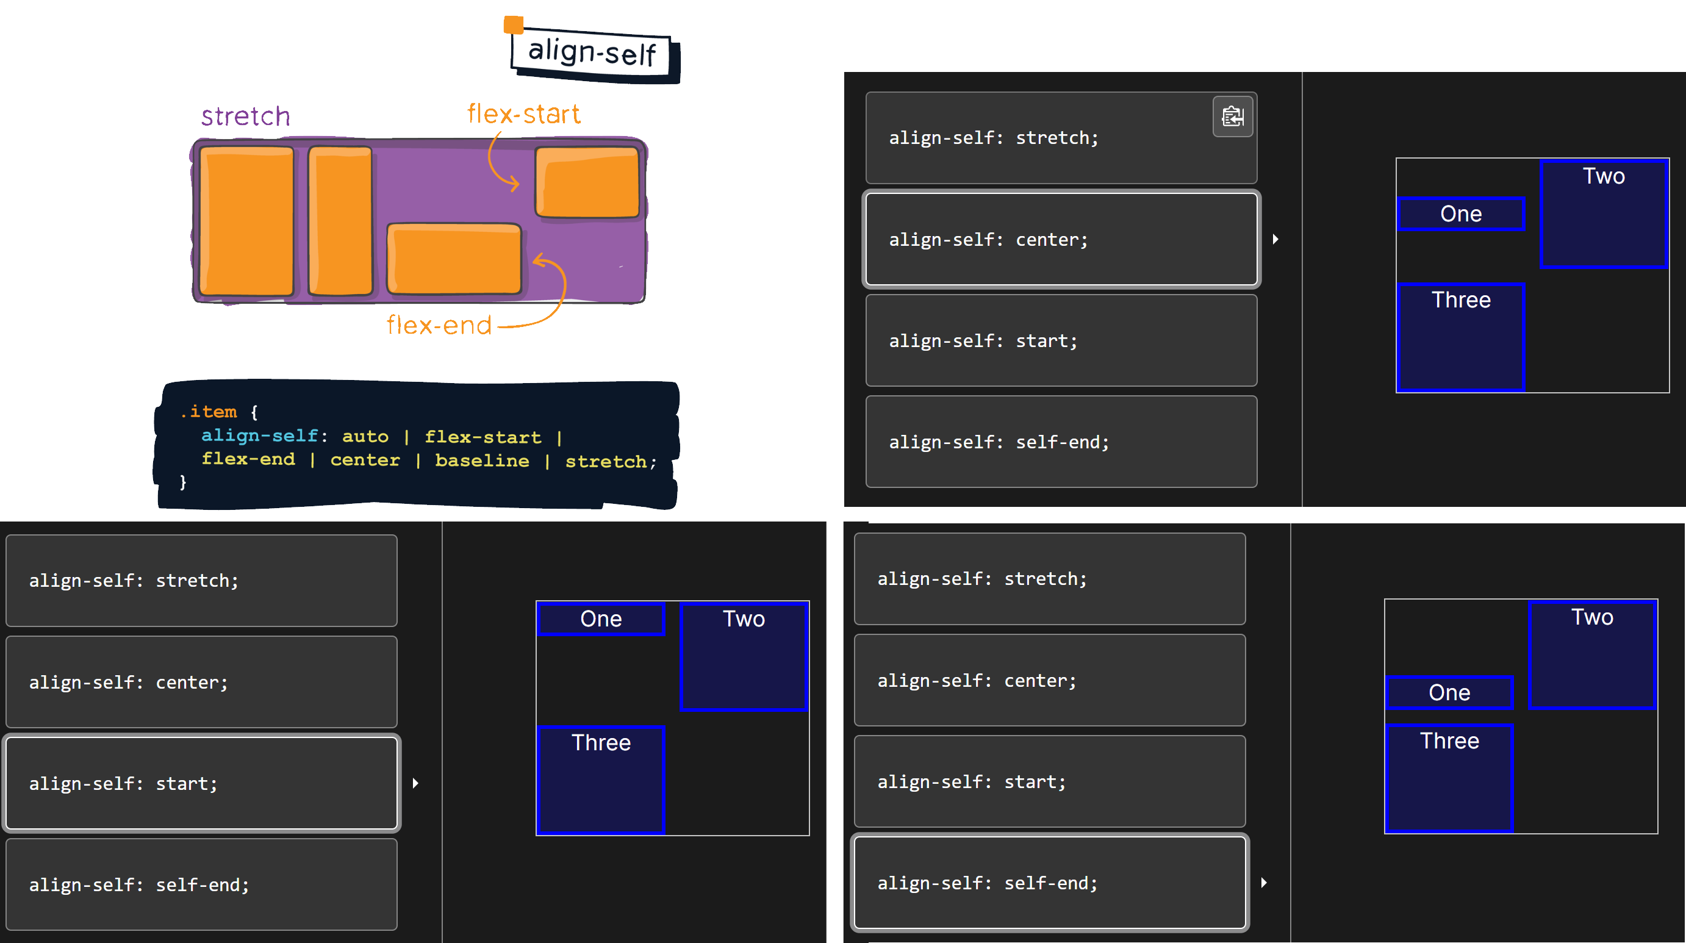
Task: Click arrow beside highlighted align-self: self-end option
Action: point(1263,882)
